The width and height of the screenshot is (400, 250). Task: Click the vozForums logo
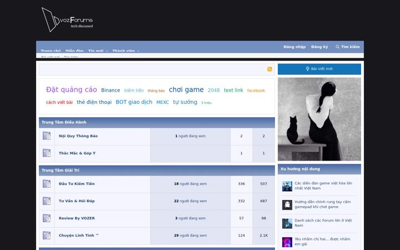pyautogui.click(x=67, y=19)
